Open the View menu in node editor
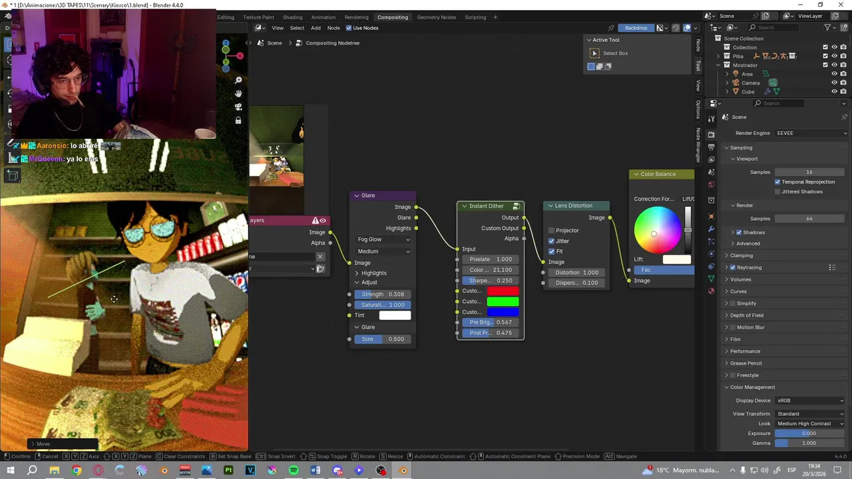Screen dimensions: 852x479 click(278, 28)
